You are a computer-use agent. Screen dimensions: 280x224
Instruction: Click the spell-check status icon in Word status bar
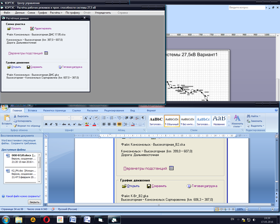52,209
